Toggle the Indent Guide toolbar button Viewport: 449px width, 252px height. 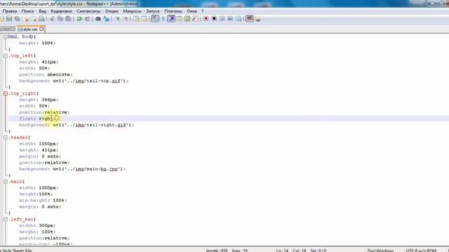[x=171, y=19]
